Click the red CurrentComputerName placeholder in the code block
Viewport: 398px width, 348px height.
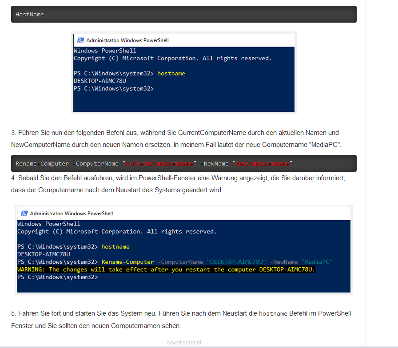pos(159,164)
